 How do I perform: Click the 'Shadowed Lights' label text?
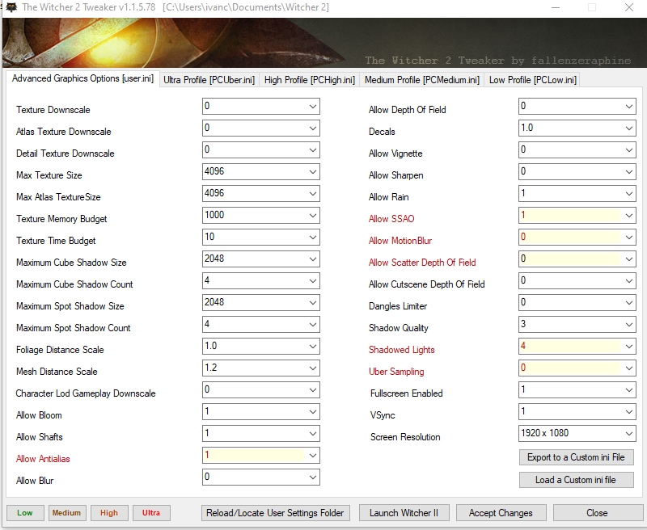click(x=401, y=350)
